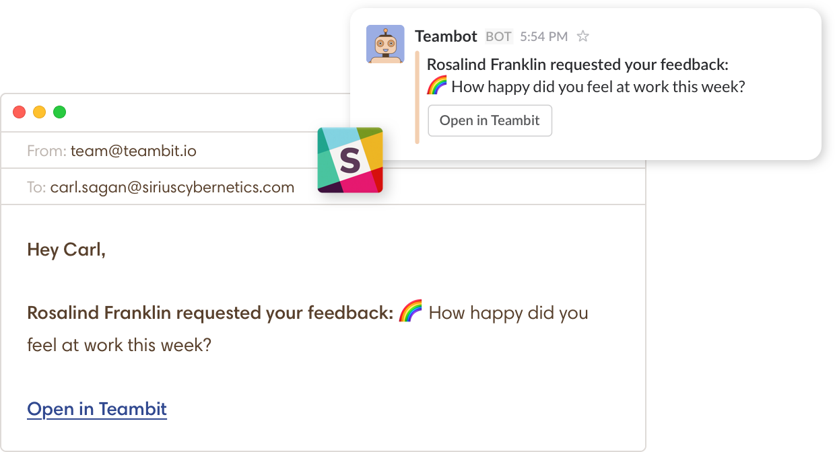Click the bold feedback request text in the email
The width and height of the screenshot is (835, 452).
tap(210, 313)
